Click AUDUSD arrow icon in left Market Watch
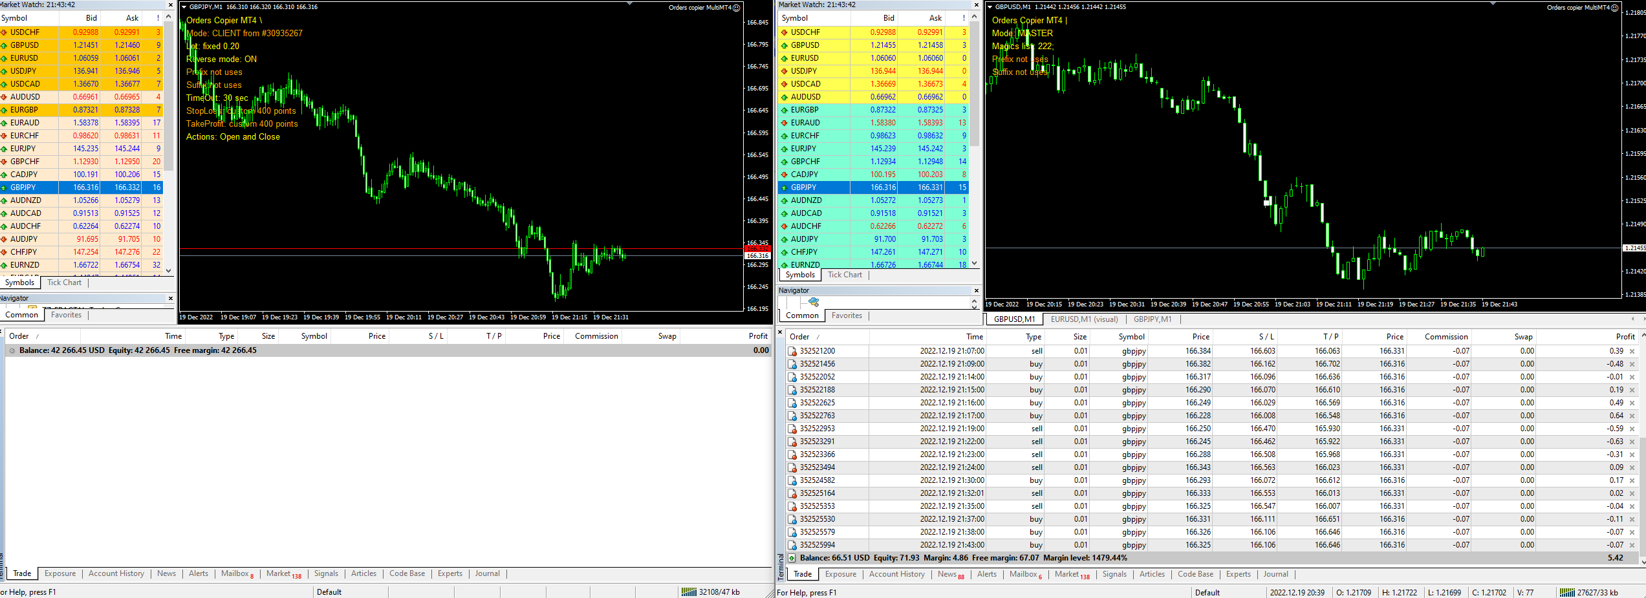The width and height of the screenshot is (1646, 598). pos(4,97)
